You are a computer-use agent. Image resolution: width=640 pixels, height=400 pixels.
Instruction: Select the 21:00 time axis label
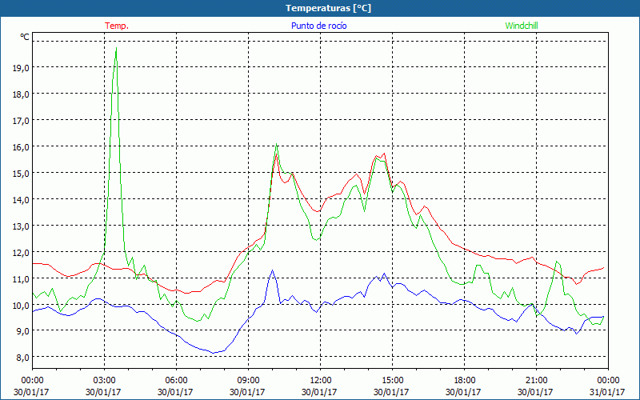[536, 380]
